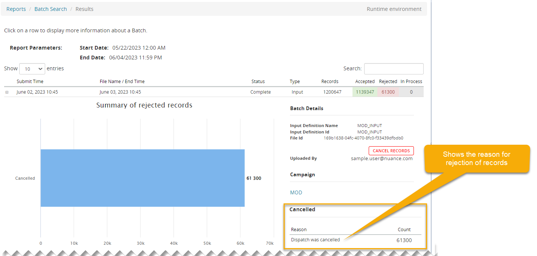Go to Batch Search breadcrumb
The image size is (537, 256).
[x=50, y=9]
